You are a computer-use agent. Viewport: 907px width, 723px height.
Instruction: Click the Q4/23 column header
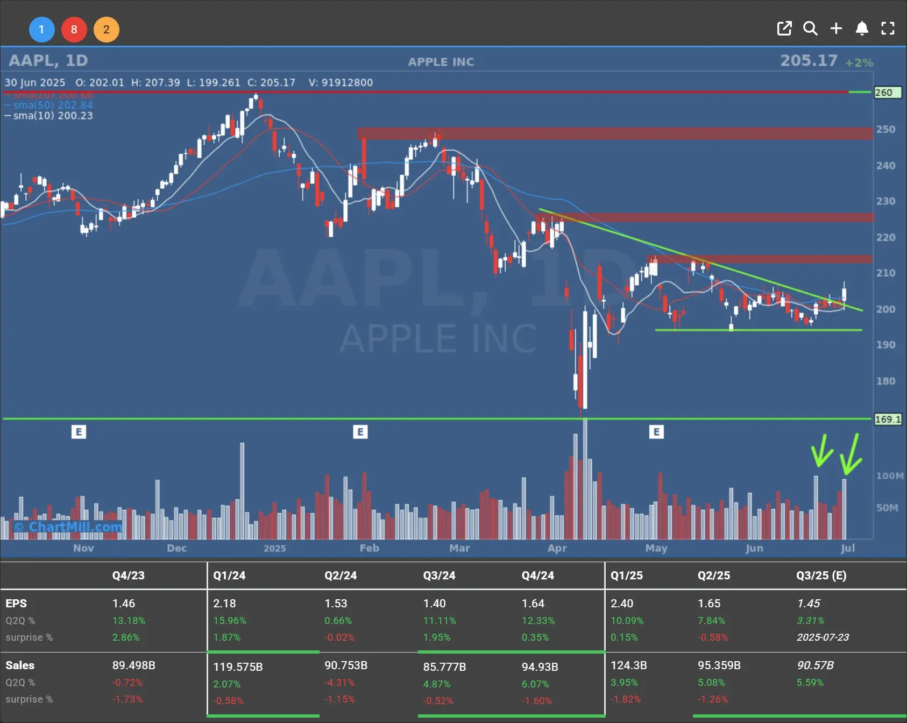point(129,575)
